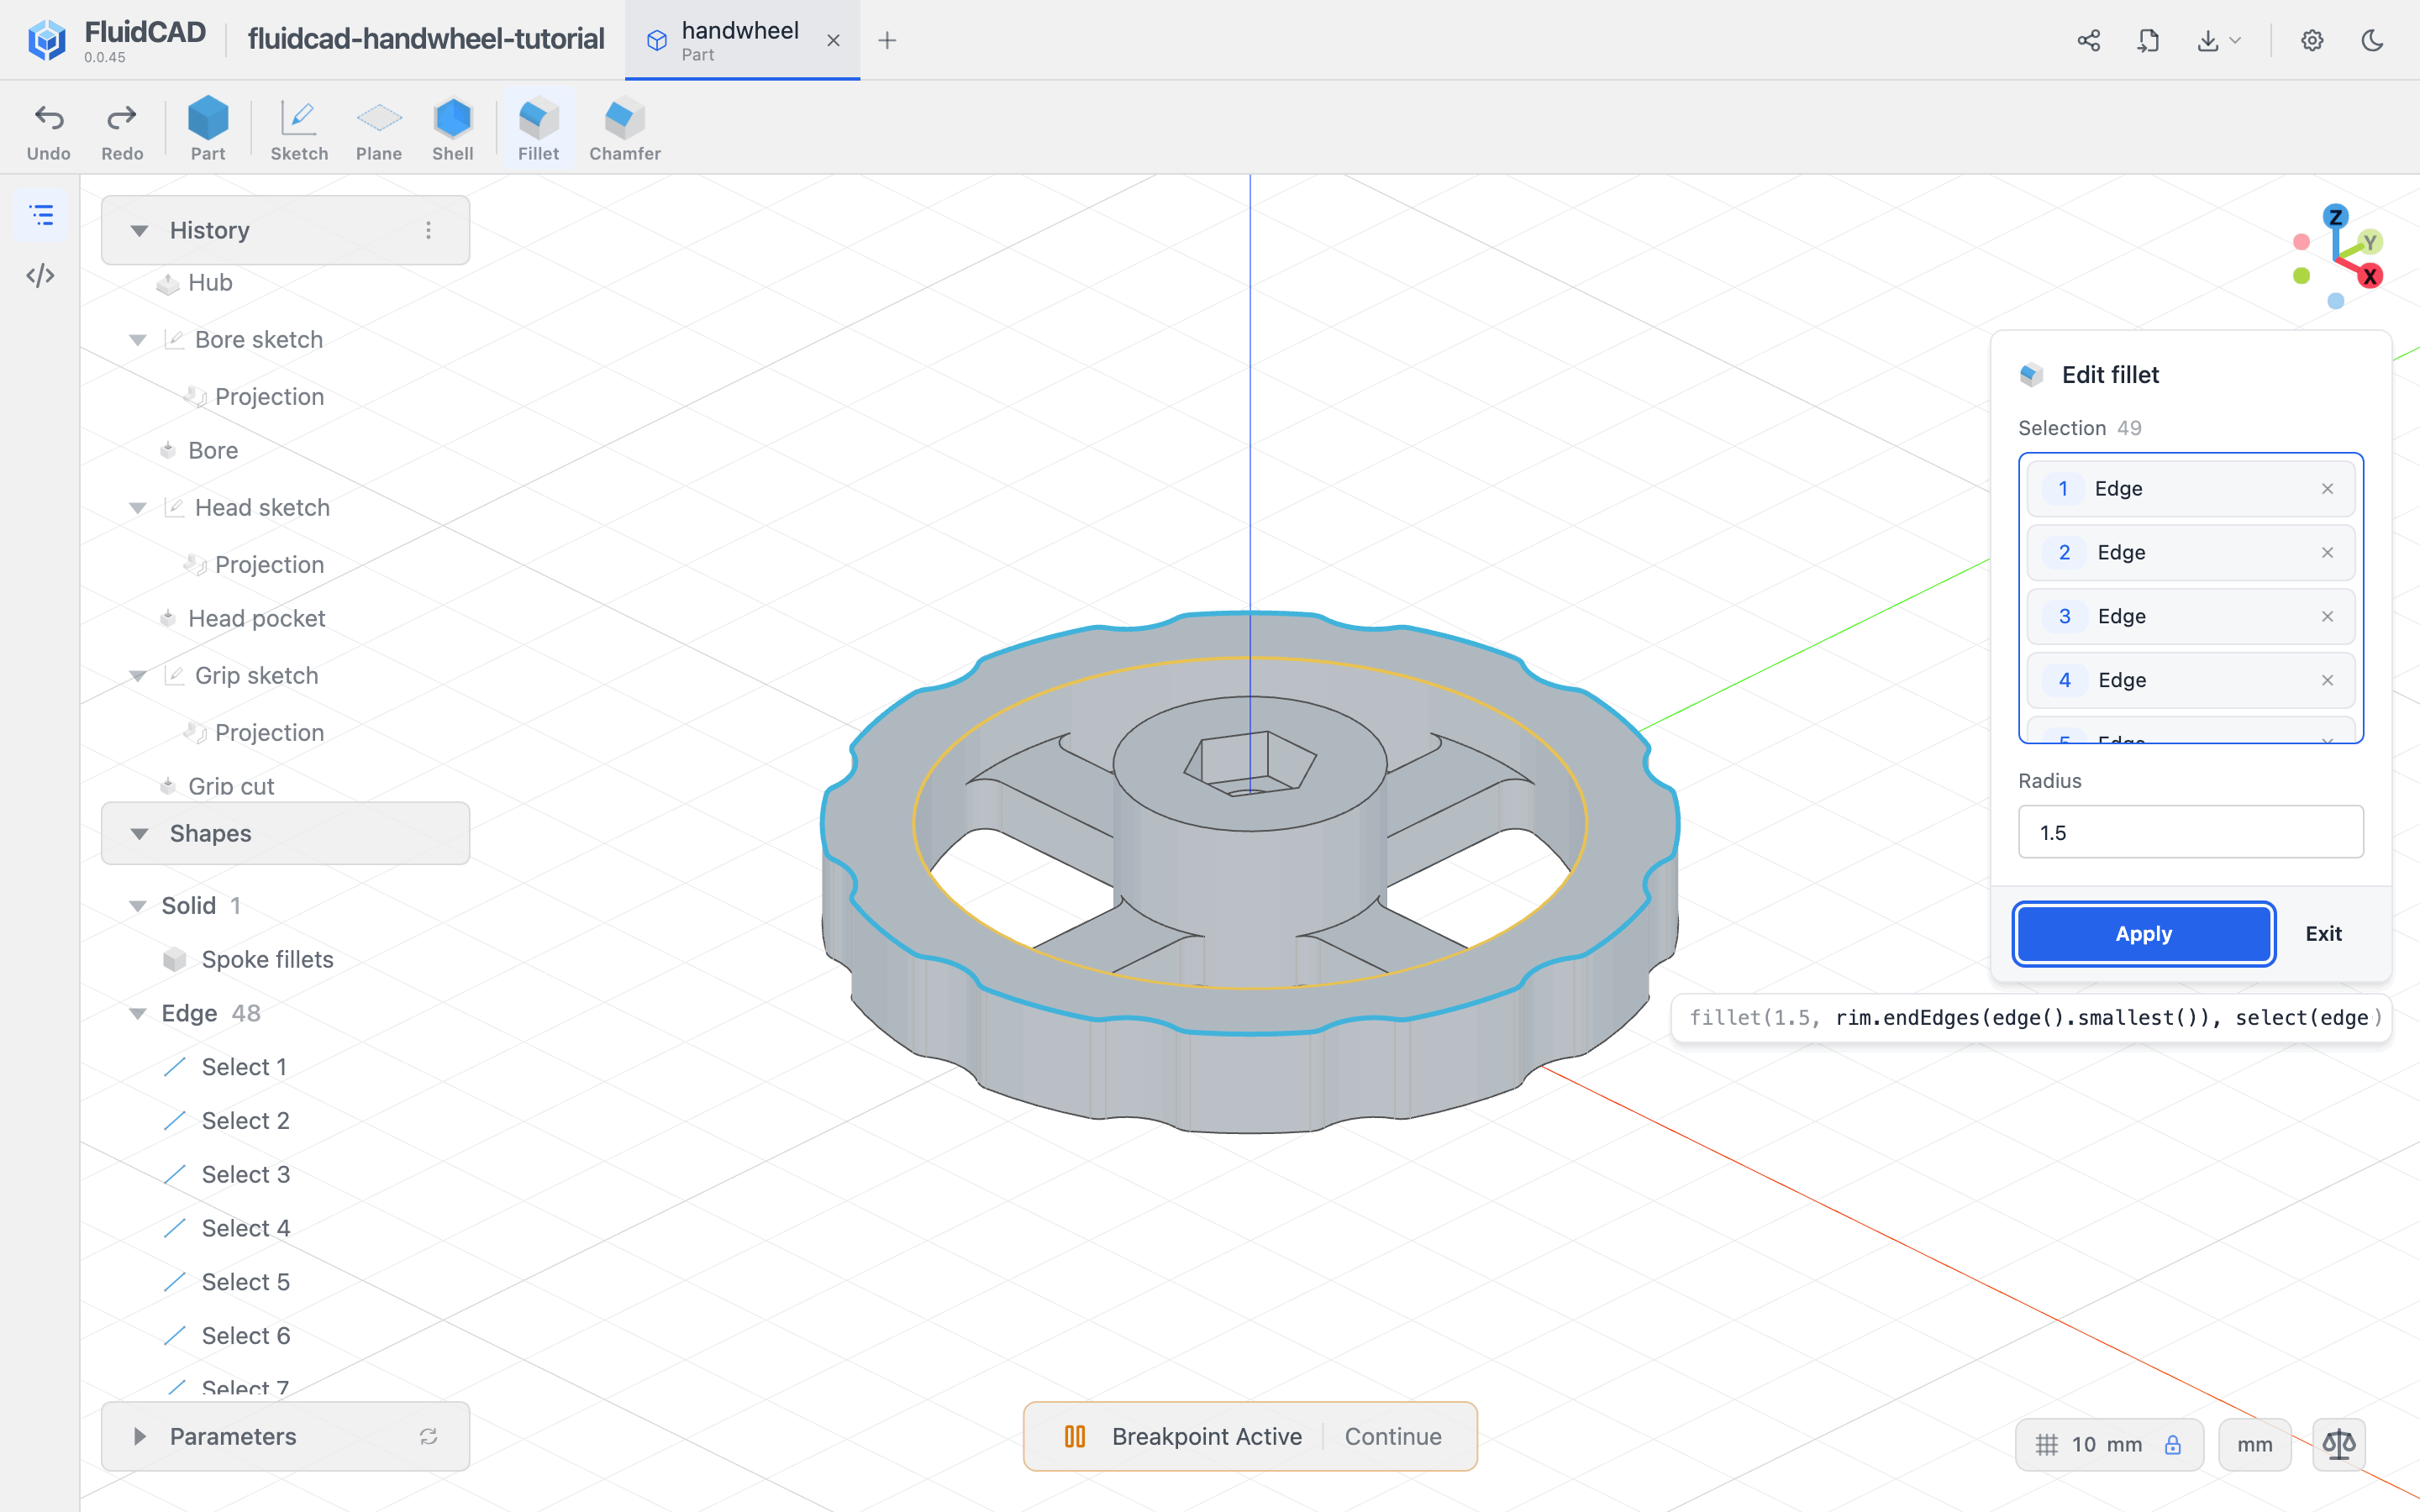The width and height of the screenshot is (2420, 1512).
Task: Collapse the Bore sketch item
Action: coord(138,340)
